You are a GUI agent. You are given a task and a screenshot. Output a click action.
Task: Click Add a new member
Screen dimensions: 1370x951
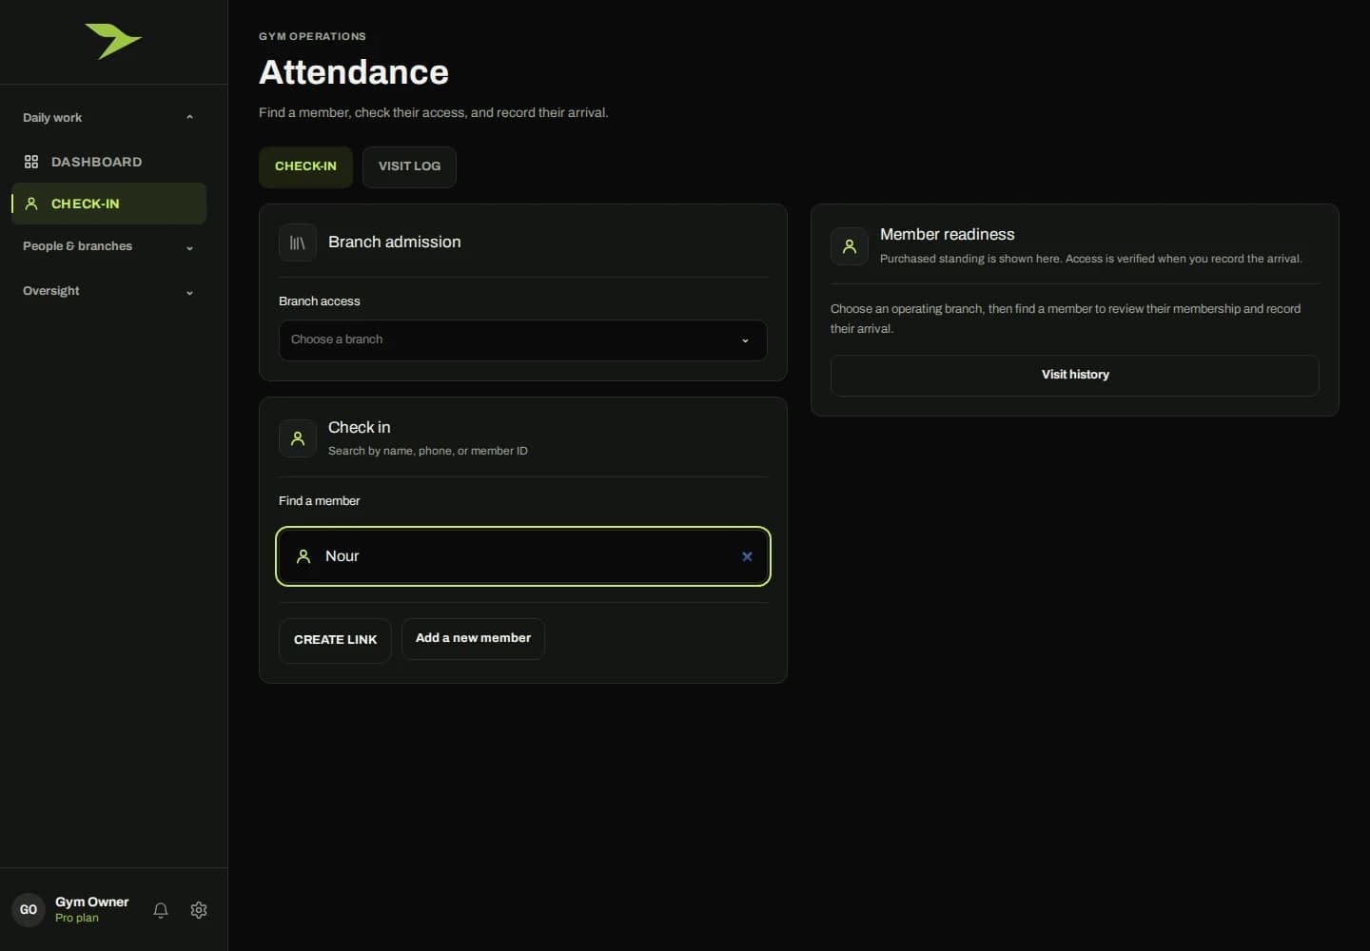[x=473, y=638]
